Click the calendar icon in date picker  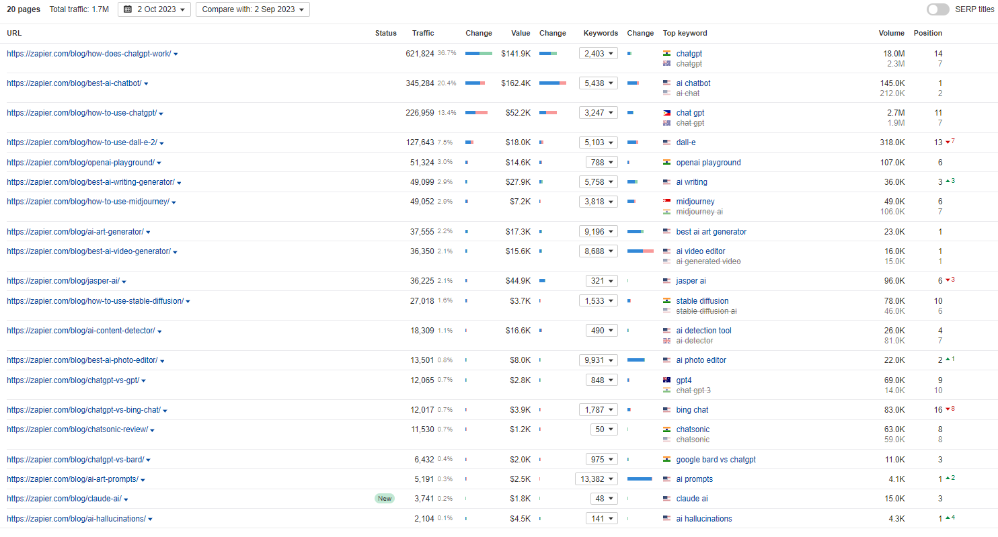click(x=128, y=9)
